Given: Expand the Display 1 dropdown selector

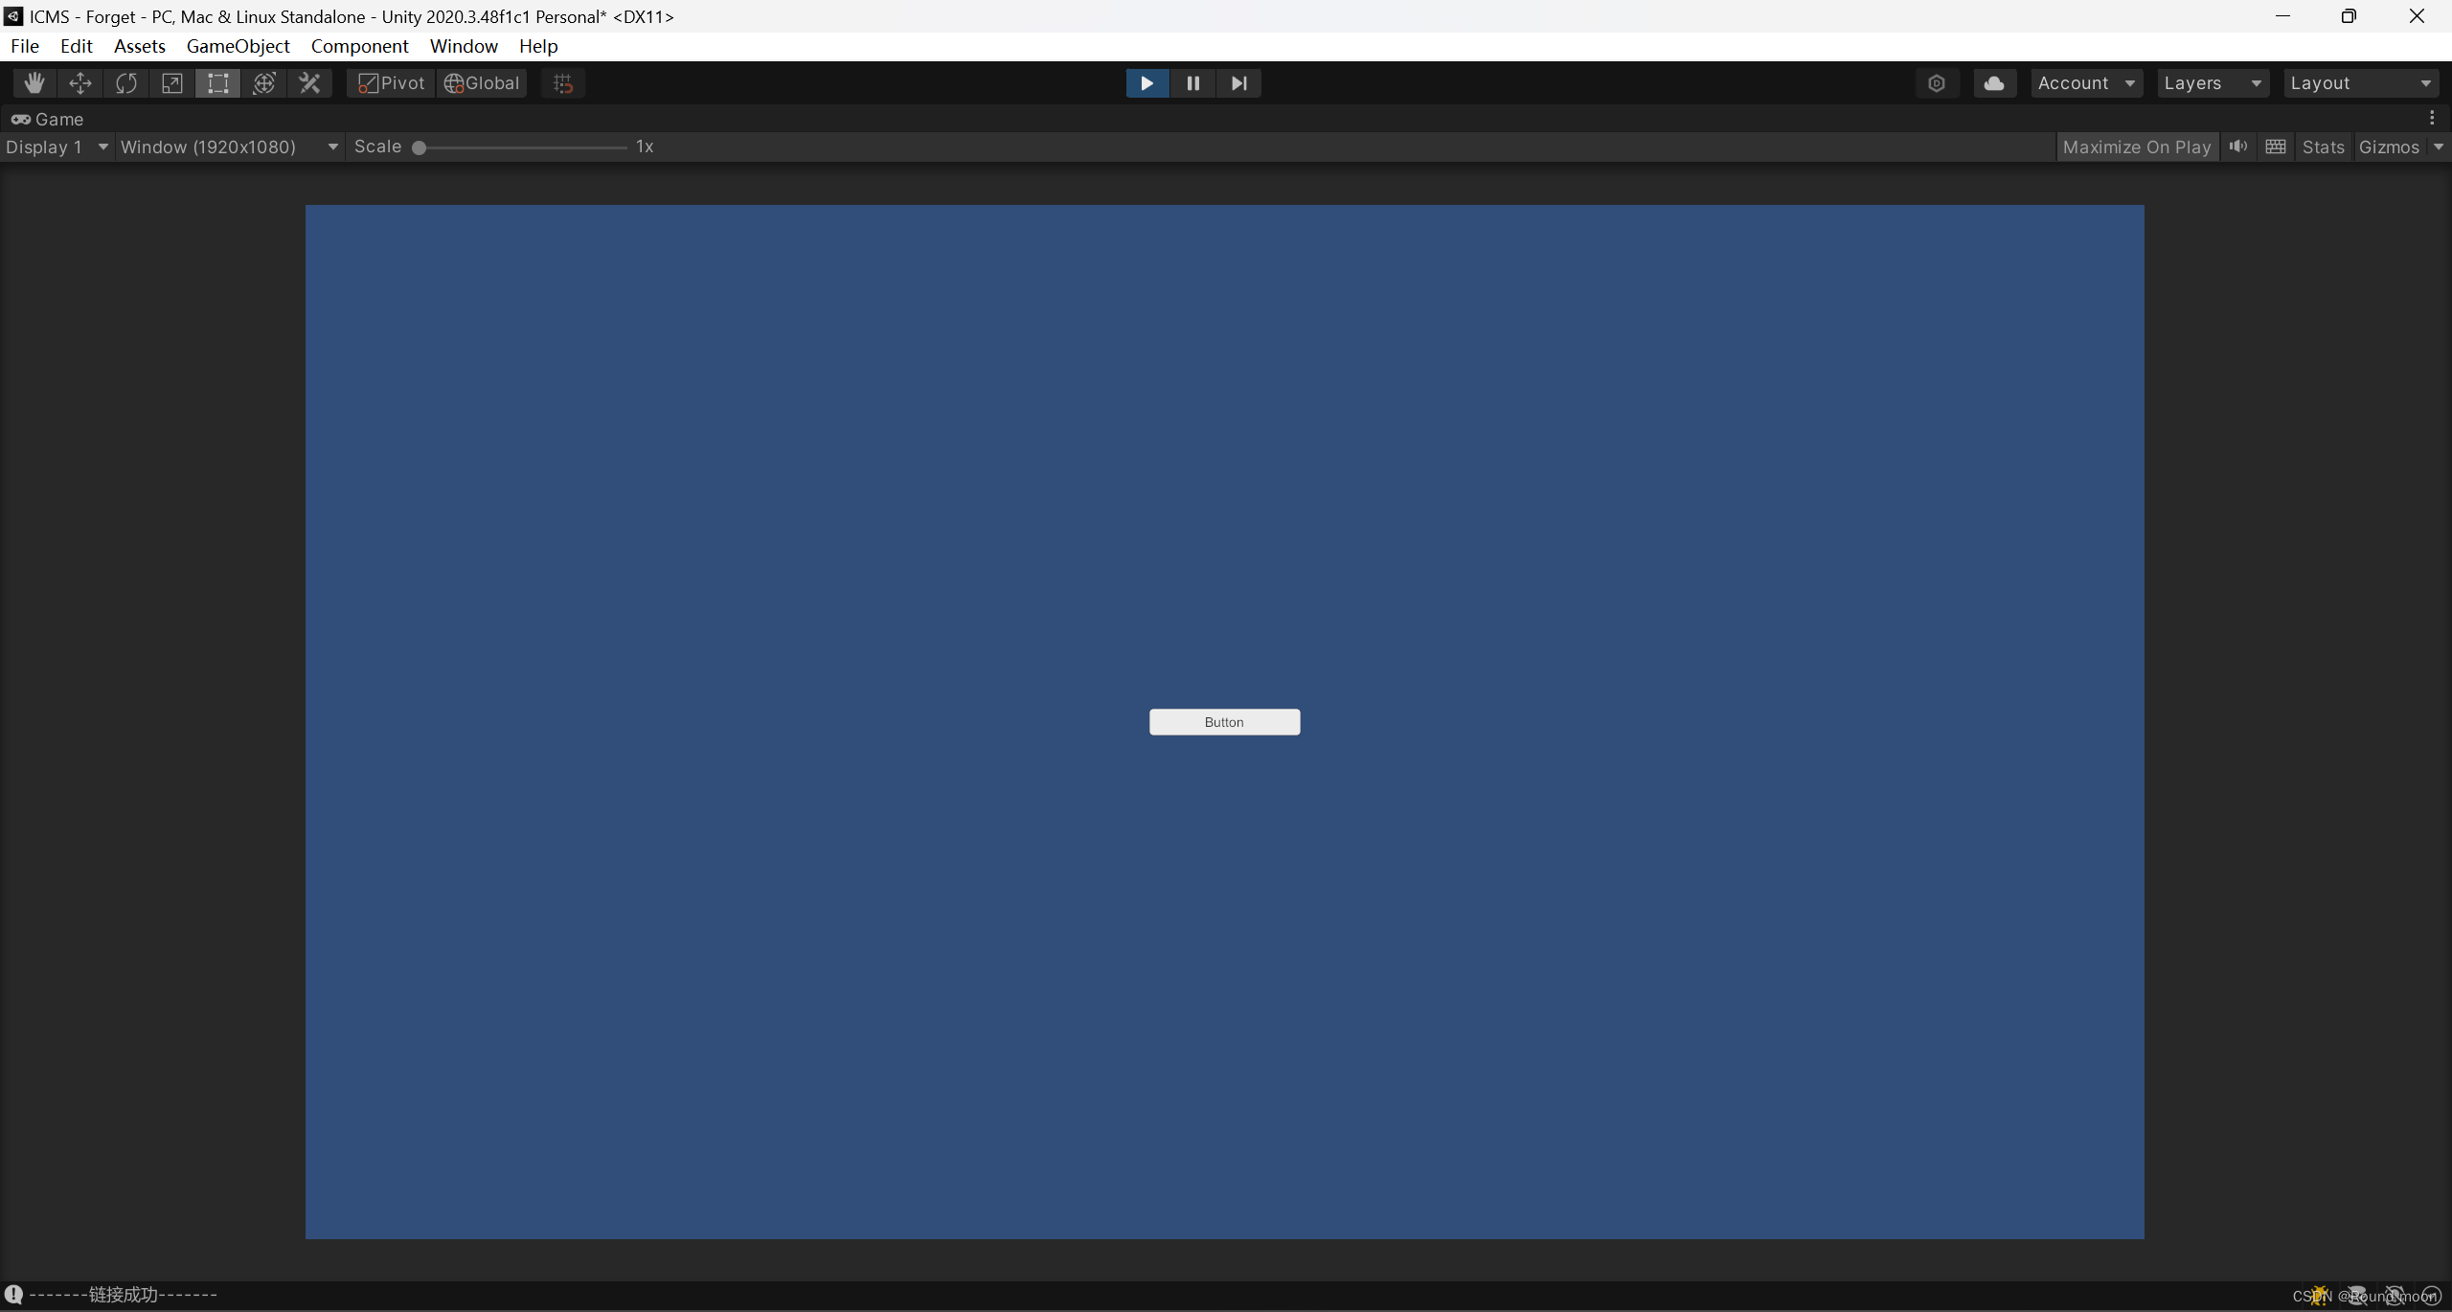Looking at the screenshot, I should point(56,146).
